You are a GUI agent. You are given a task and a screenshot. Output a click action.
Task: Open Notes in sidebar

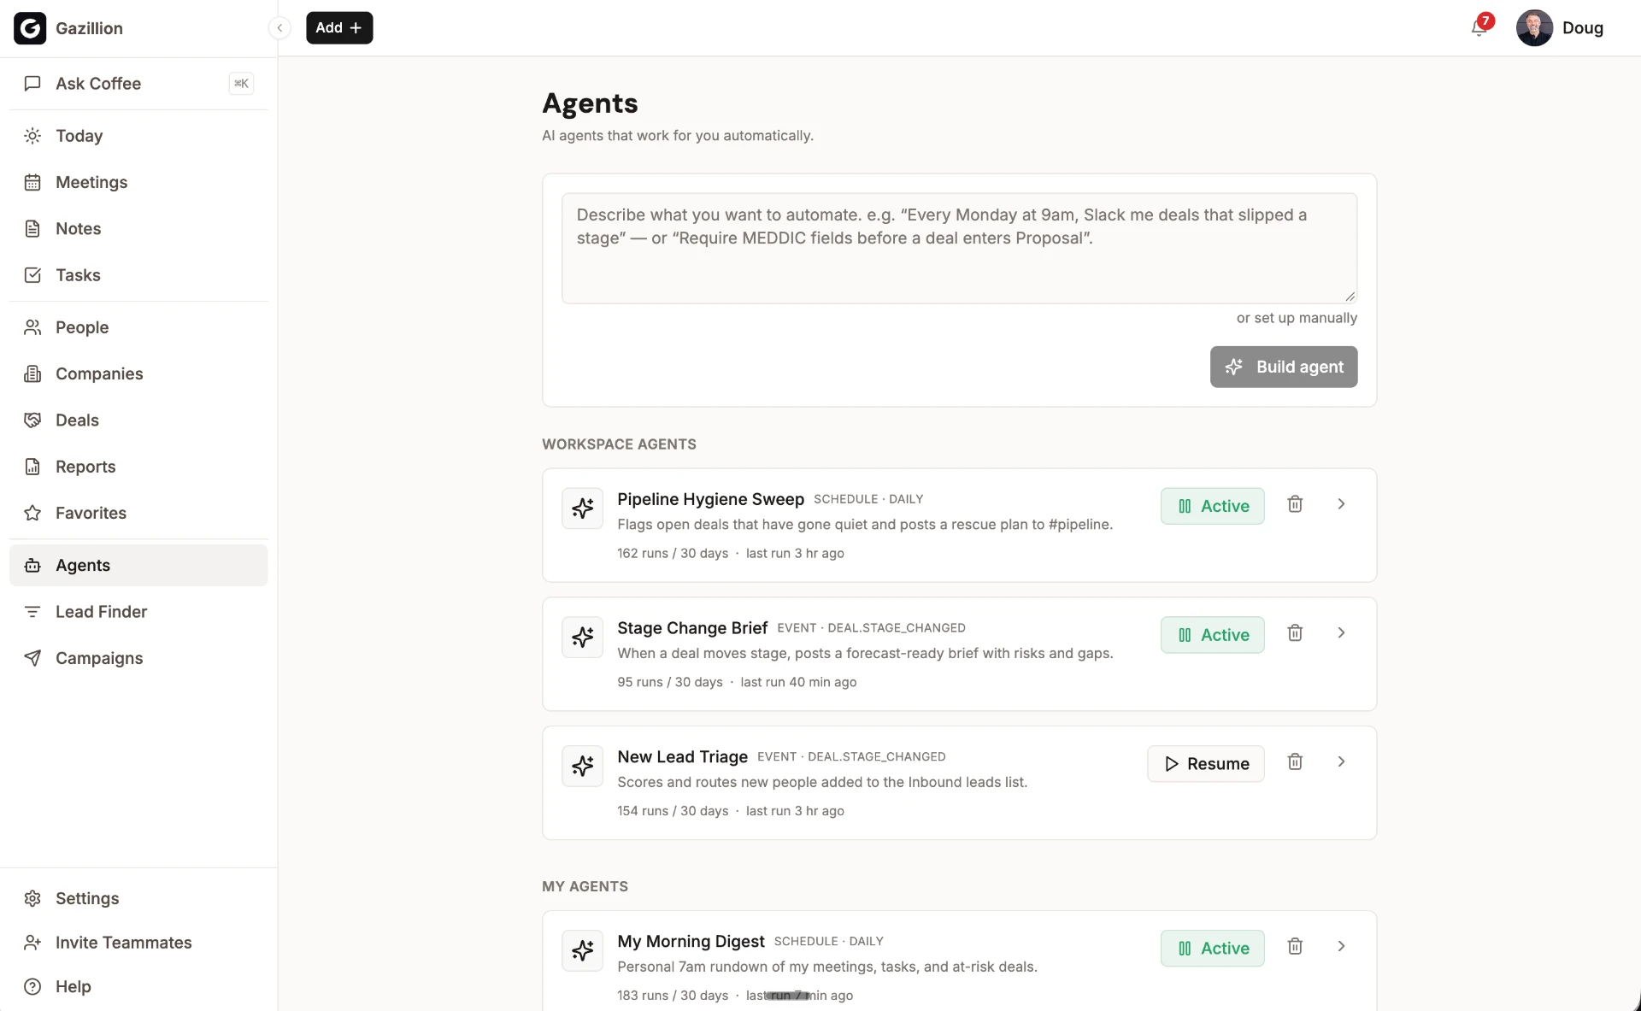tap(138, 229)
